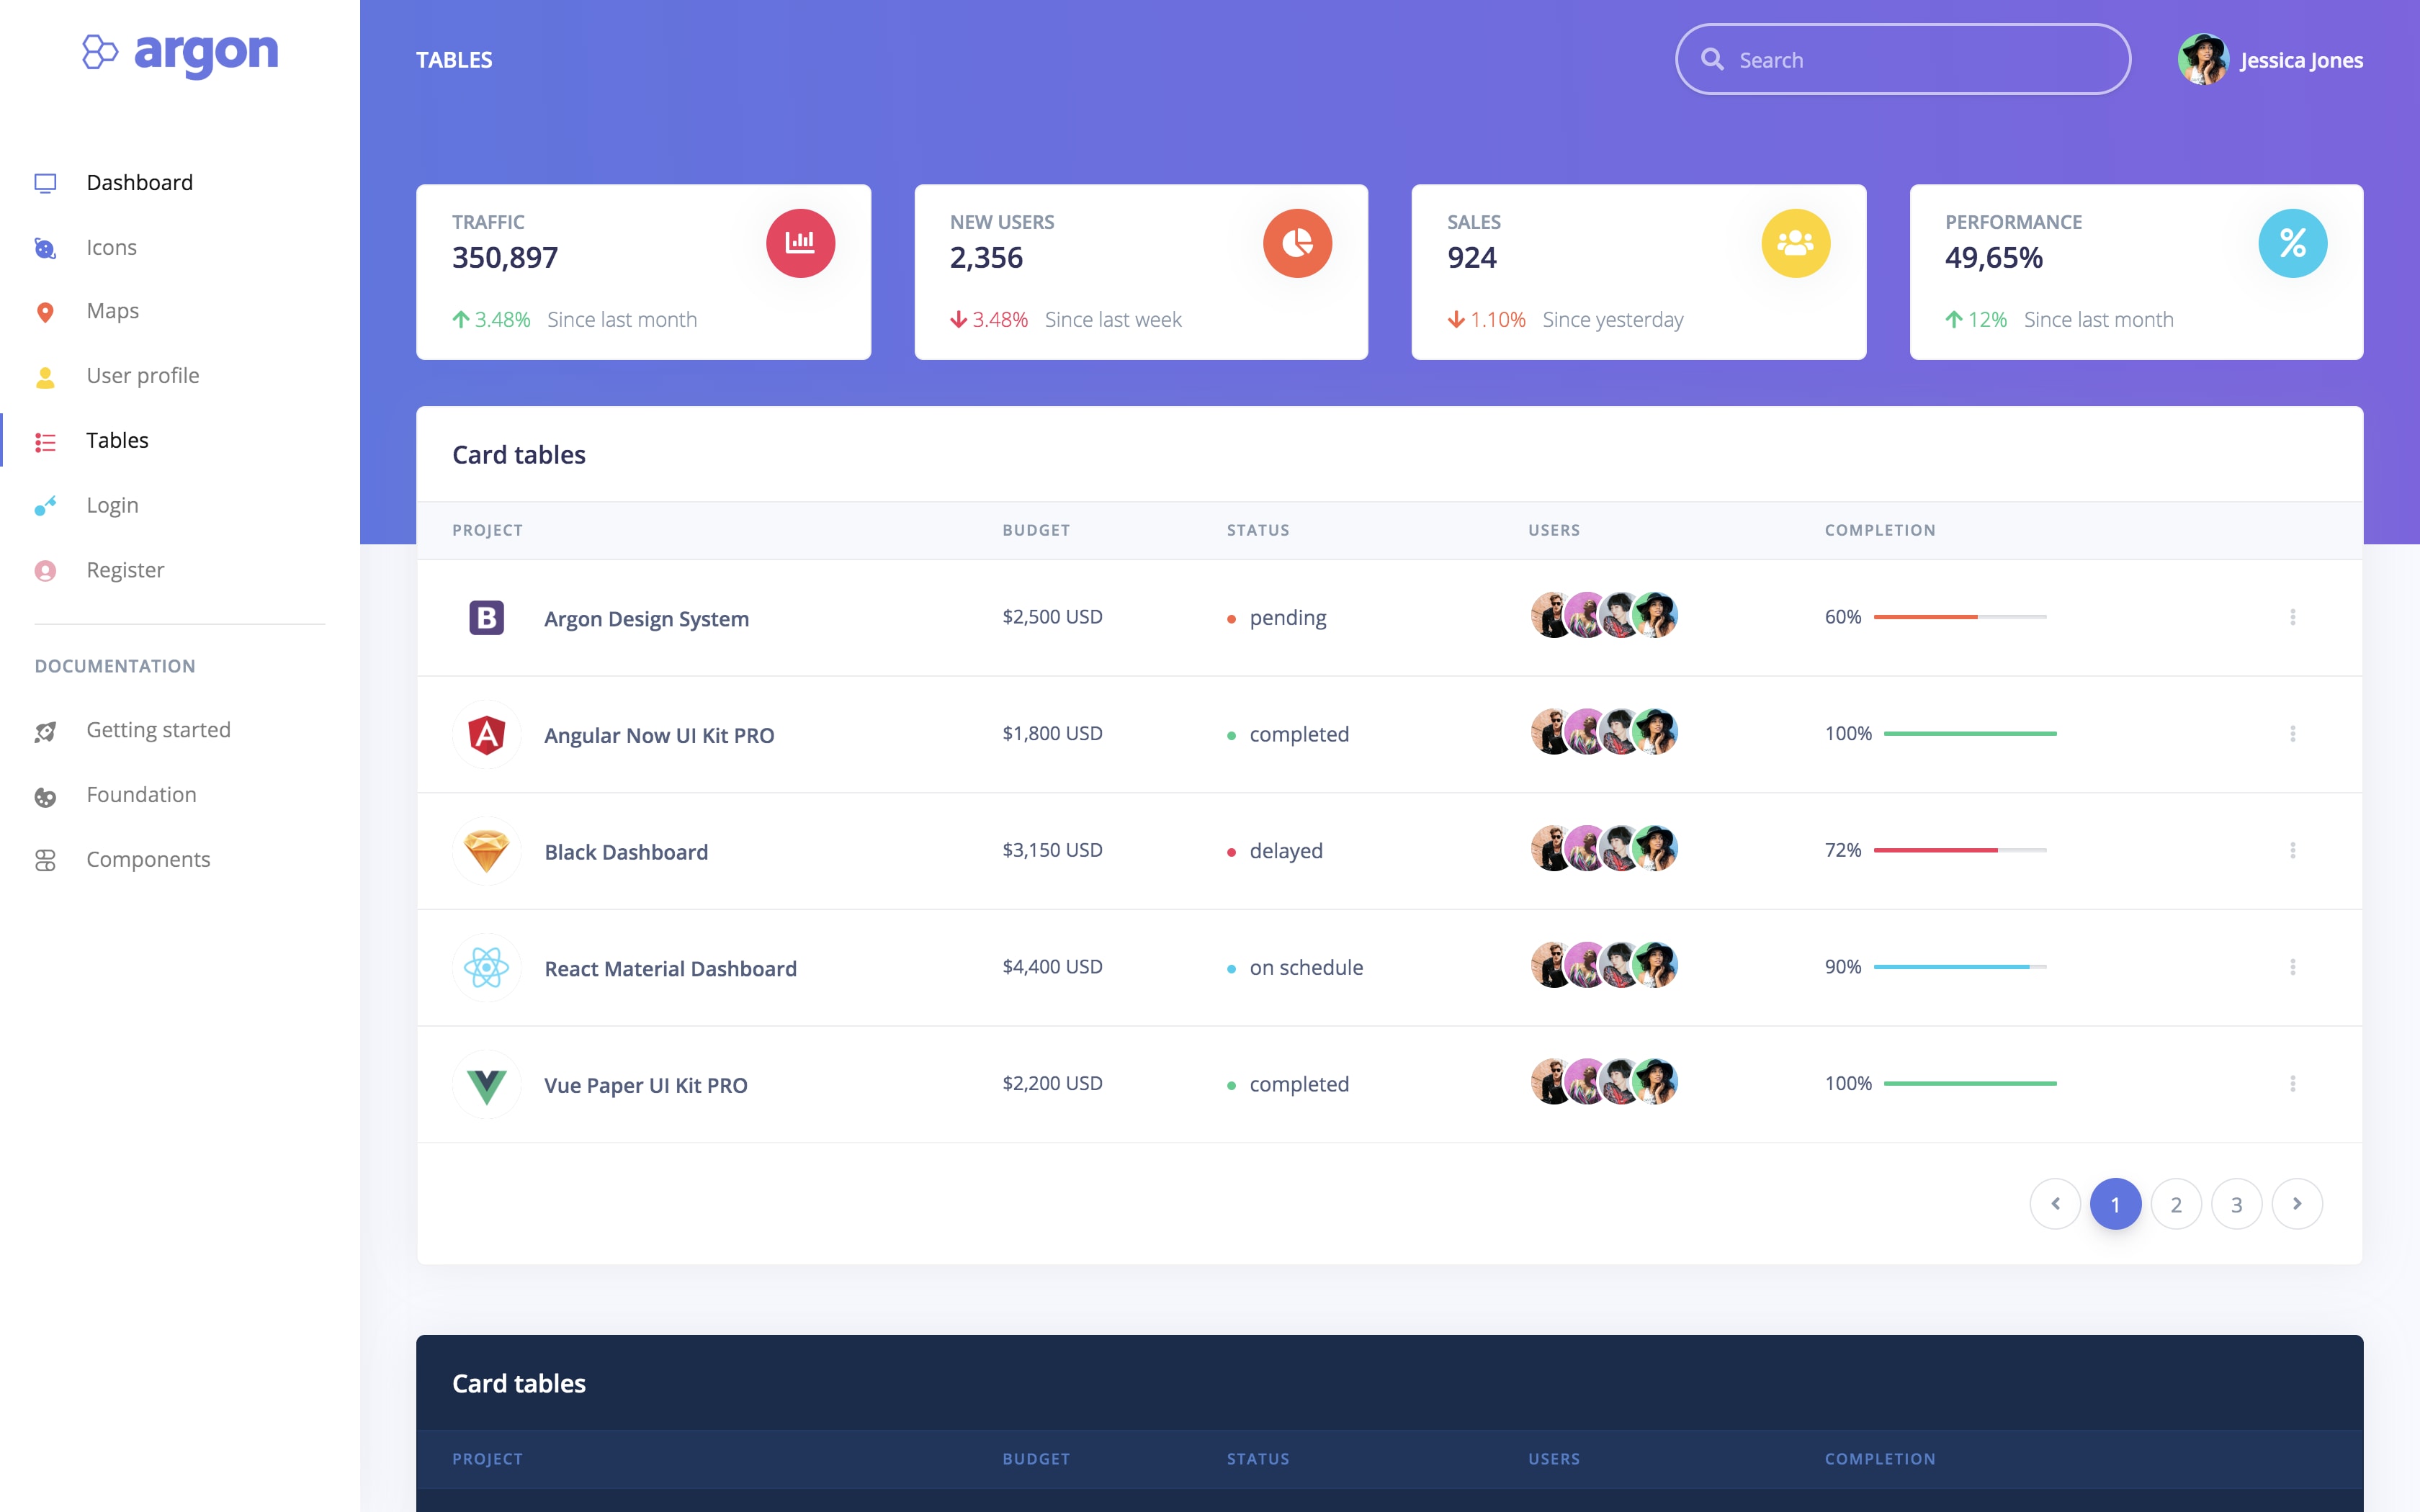
Task: Click the Bootstrap logo for Argon Design System
Action: click(487, 618)
